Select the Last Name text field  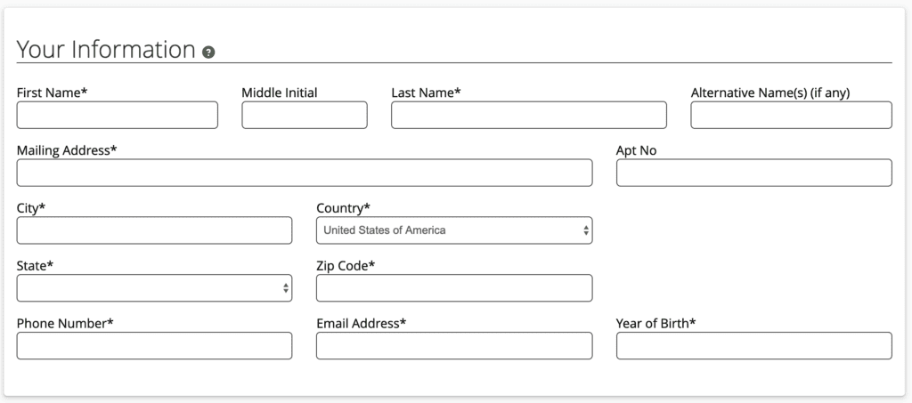click(x=528, y=115)
